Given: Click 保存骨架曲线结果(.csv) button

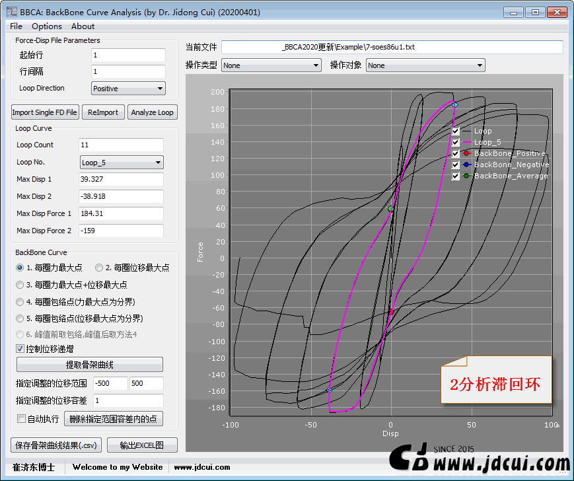Looking at the screenshot, I should [56, 445].
